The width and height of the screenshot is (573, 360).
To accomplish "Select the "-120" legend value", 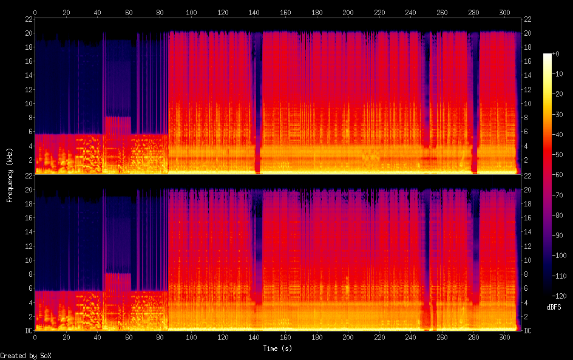I will [559, 296].
